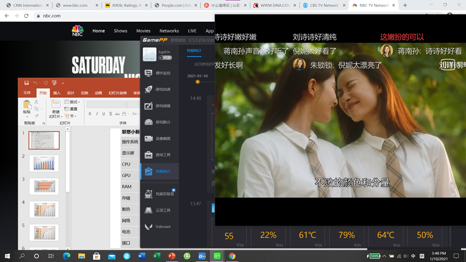Click the 2021-01-10 timeline date marker
This screenshot has height=262, width=466.
(198, 82)
